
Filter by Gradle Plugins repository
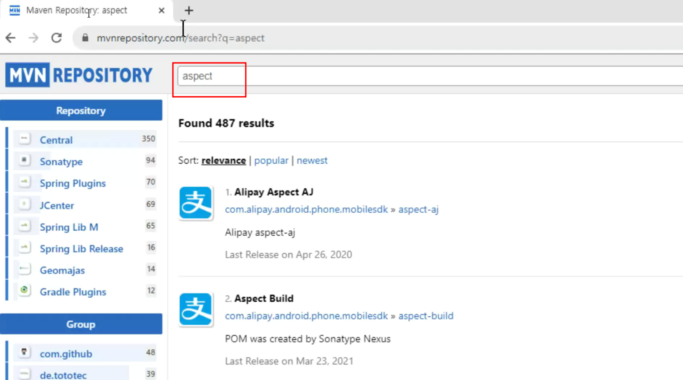(73, 292)
